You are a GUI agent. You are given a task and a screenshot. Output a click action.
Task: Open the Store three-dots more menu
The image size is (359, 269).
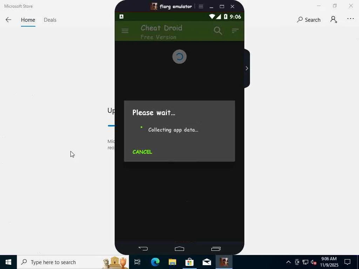[351, 19]
